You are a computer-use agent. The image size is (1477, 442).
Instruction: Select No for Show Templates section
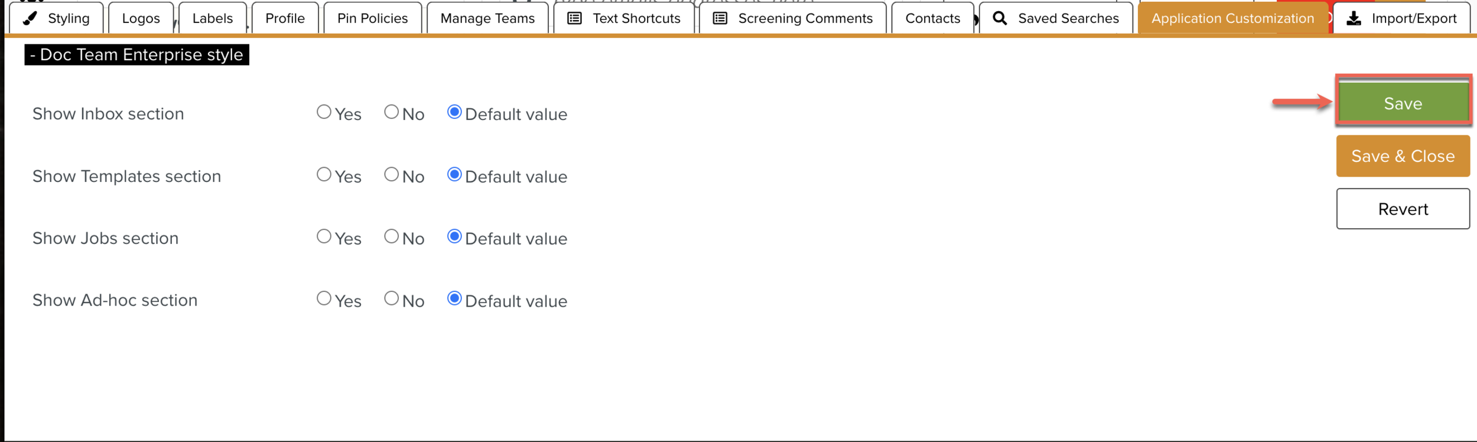pos(391,175)
